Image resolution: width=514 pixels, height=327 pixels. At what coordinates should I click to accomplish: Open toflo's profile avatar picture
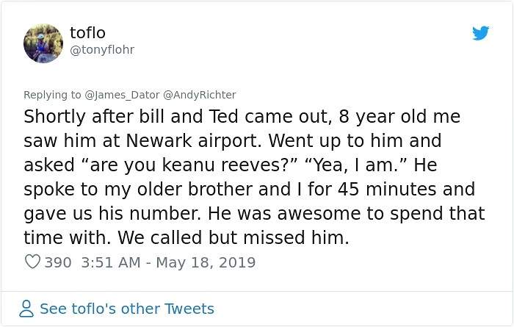pos(43,43)
